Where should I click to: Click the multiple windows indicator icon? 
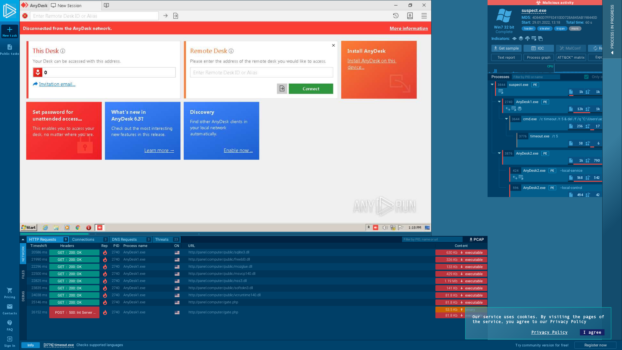point(540,39)
